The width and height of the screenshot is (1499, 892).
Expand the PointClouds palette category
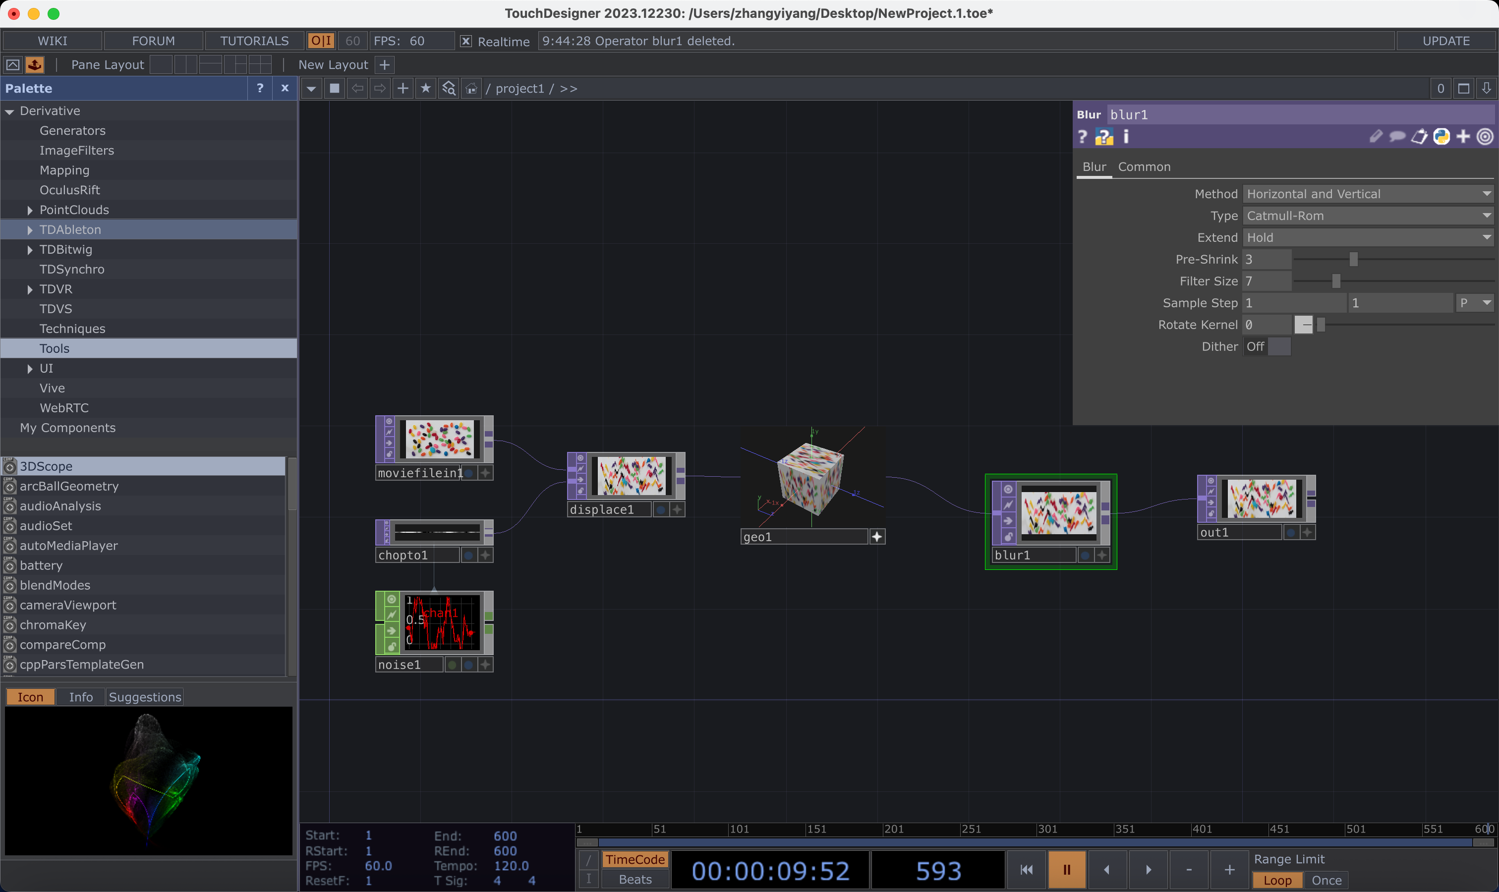[x=29, y=210]
